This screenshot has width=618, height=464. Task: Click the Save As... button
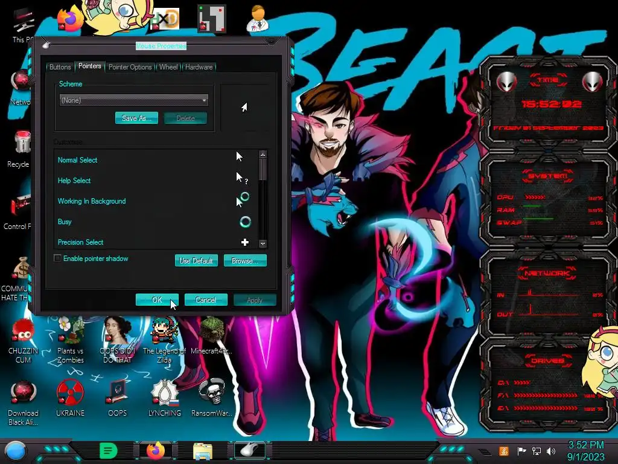click(x=136, y=118)
